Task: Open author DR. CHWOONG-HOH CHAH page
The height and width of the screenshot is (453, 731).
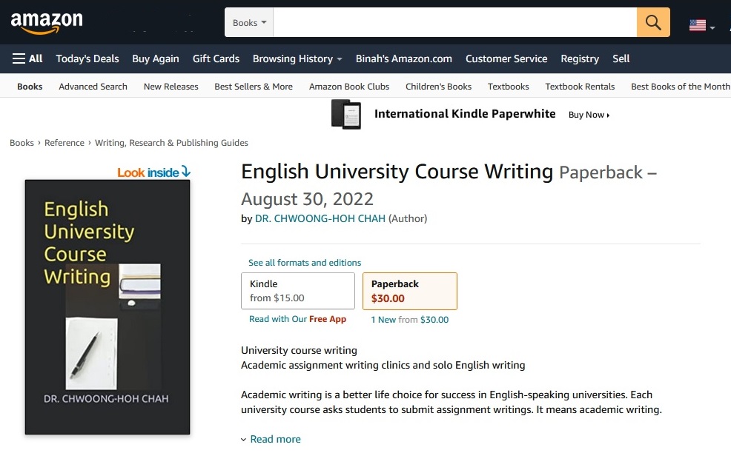Action: coord(320,219)
